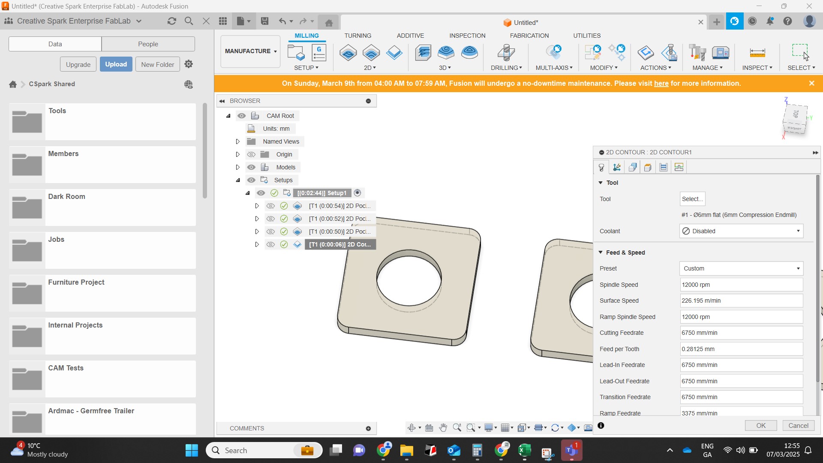Click the Upload button

(x=116, y=64)
